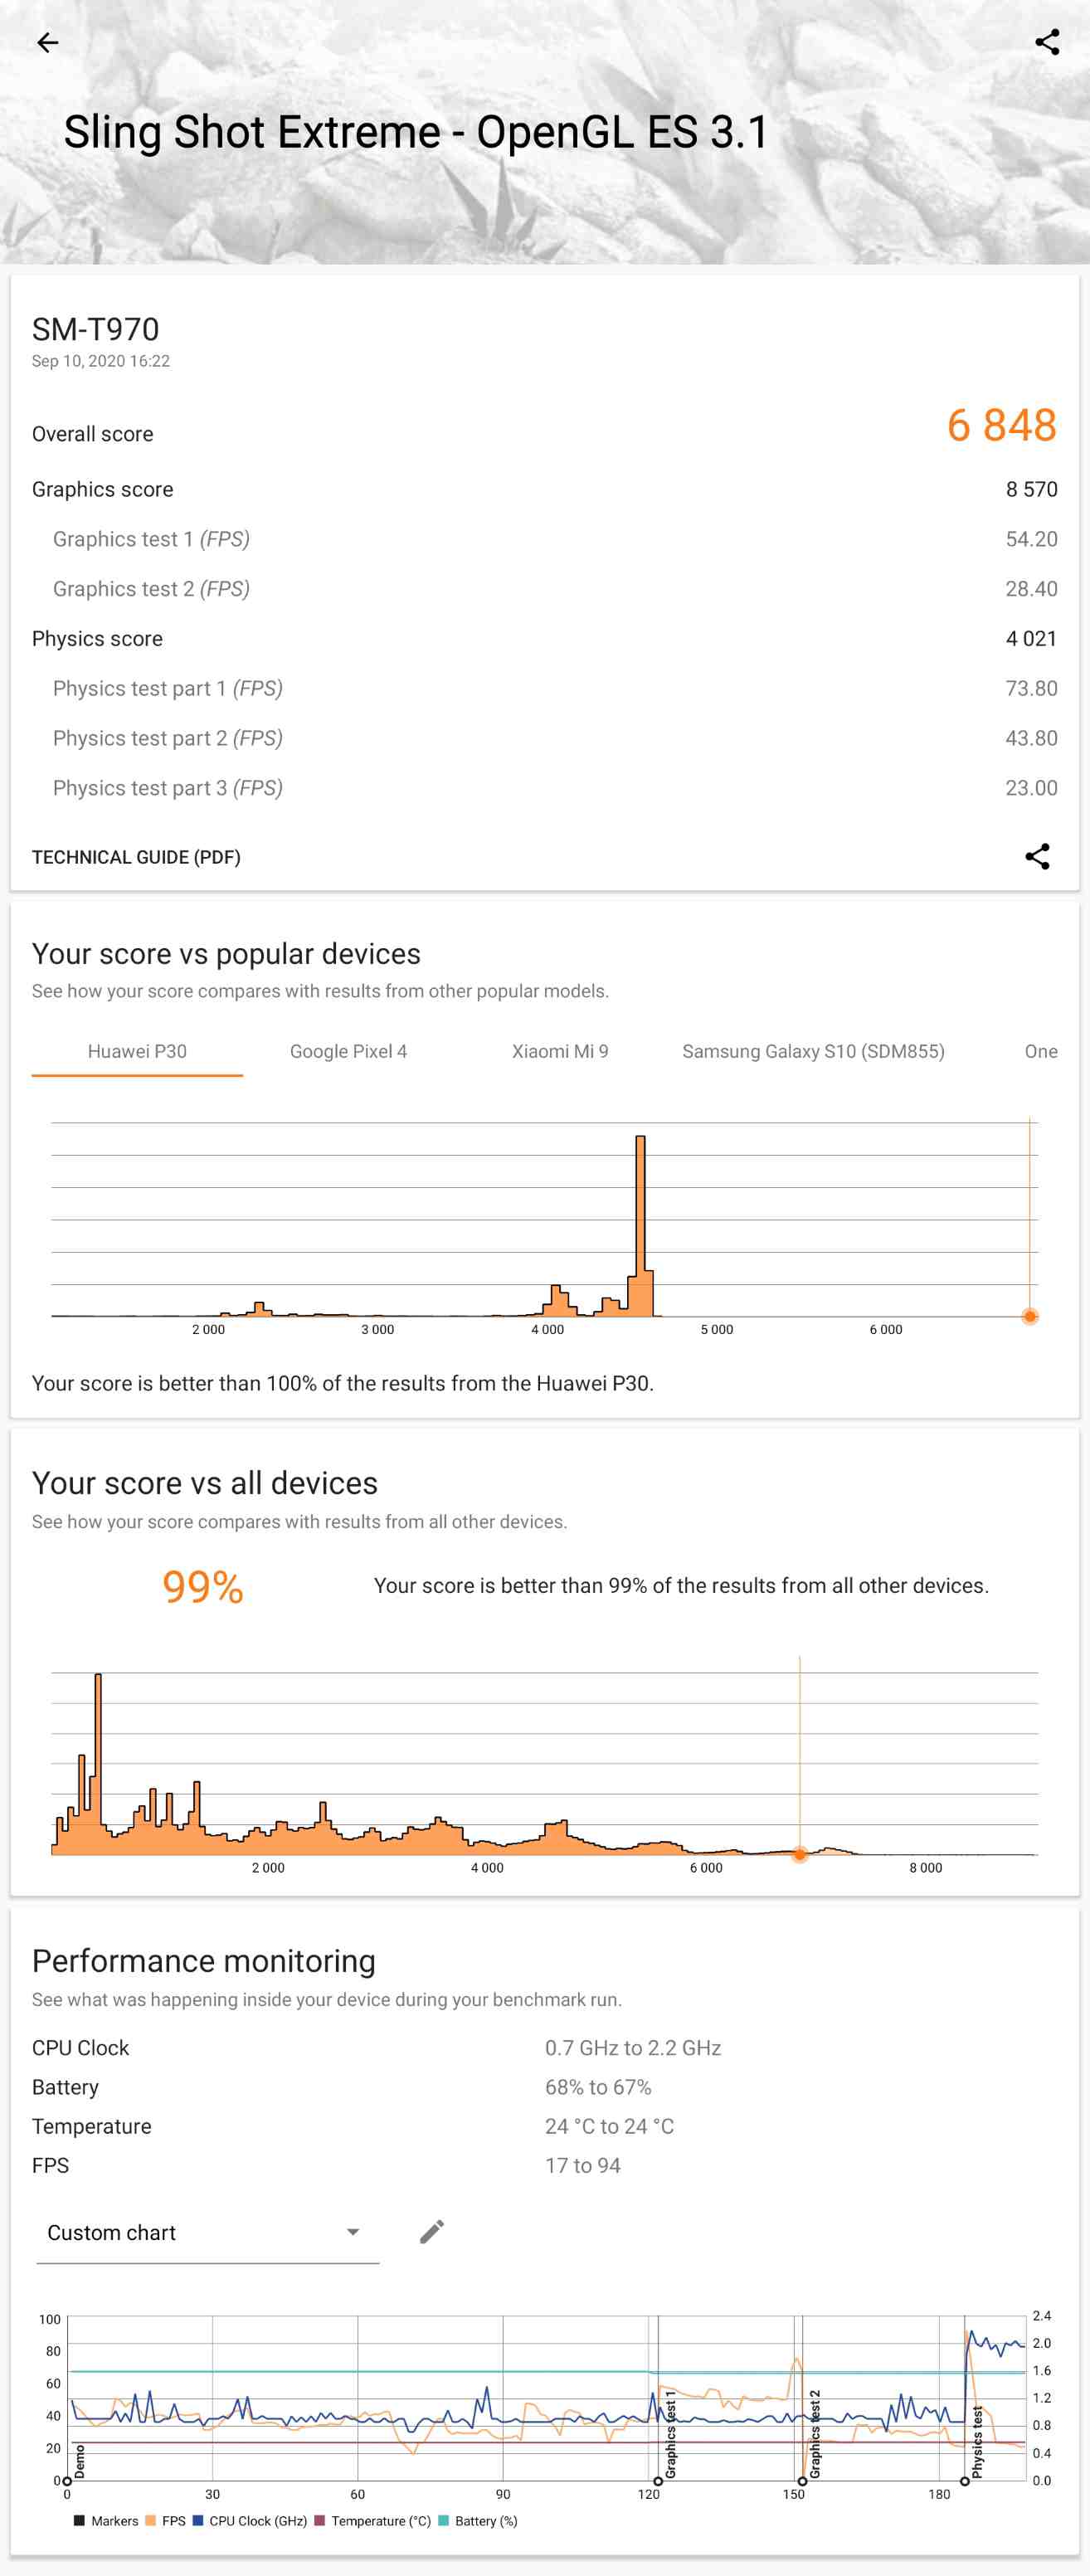Edit the custom chart with pencil icon

pyautogui.click(x=431, y=2231)
